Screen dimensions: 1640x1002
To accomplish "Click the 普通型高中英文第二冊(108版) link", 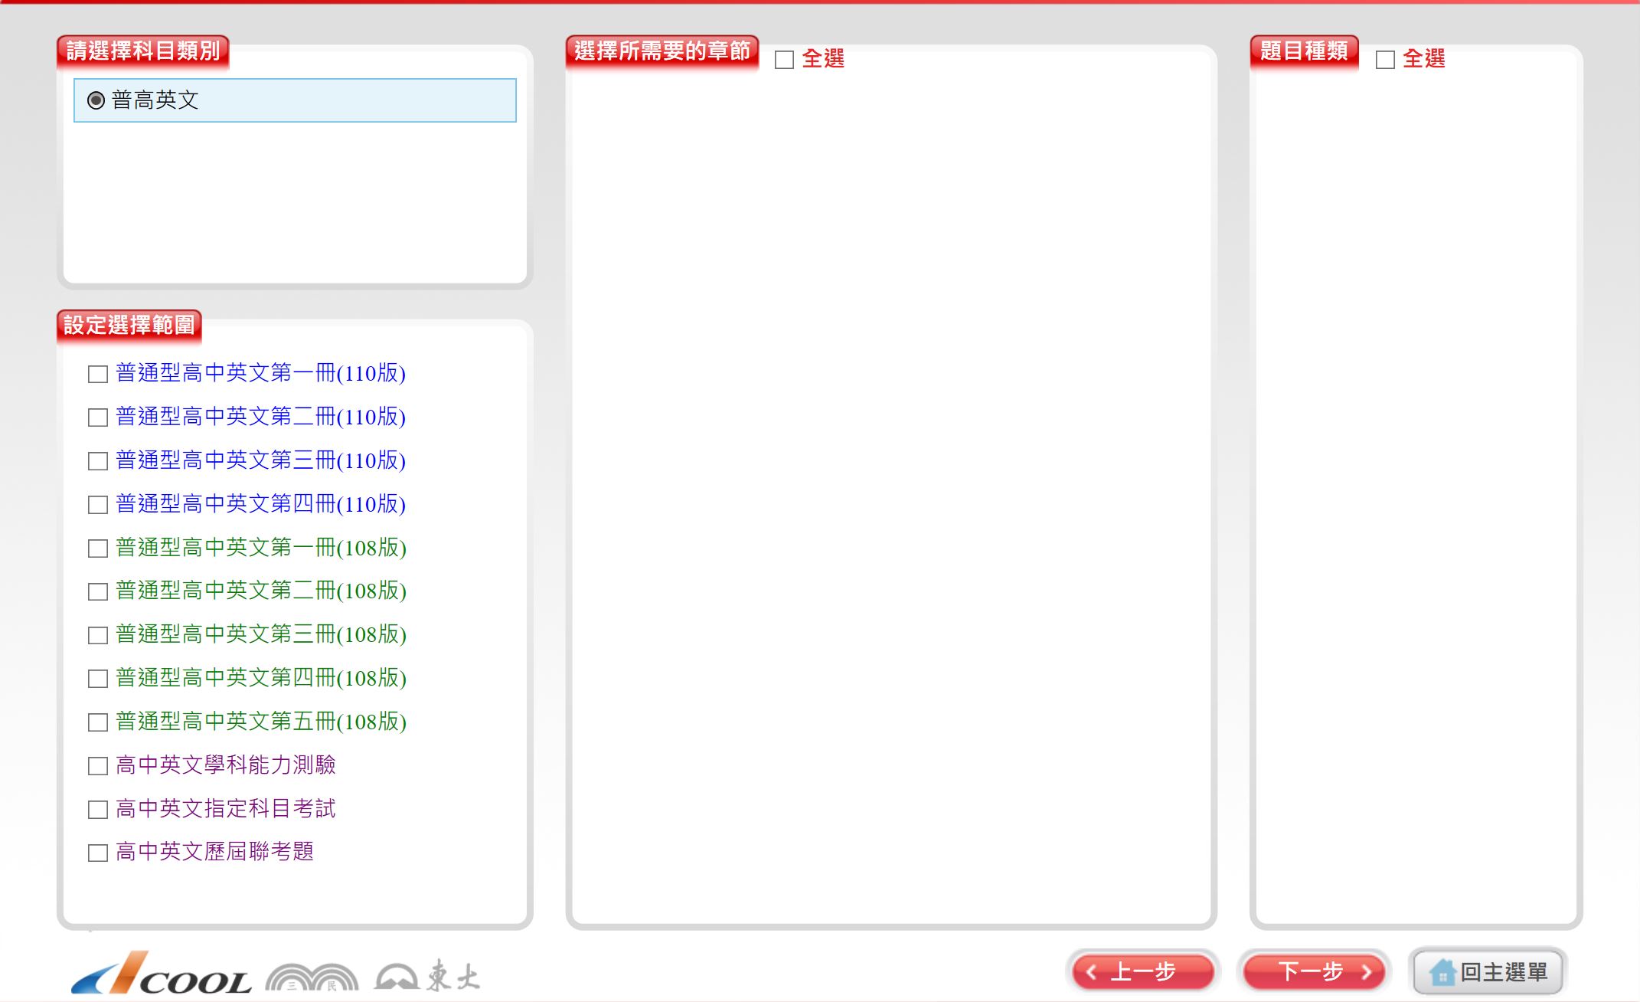I will tap(260, 591).
